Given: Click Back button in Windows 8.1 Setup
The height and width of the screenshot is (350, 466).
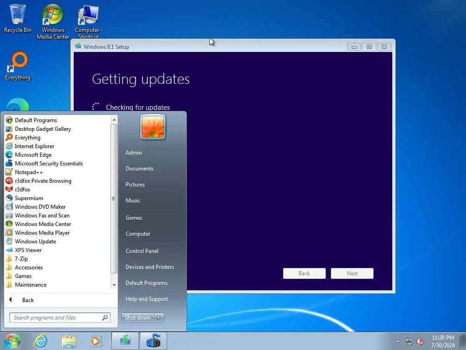Looking at the screenshot, I should (x=304, y=273).
